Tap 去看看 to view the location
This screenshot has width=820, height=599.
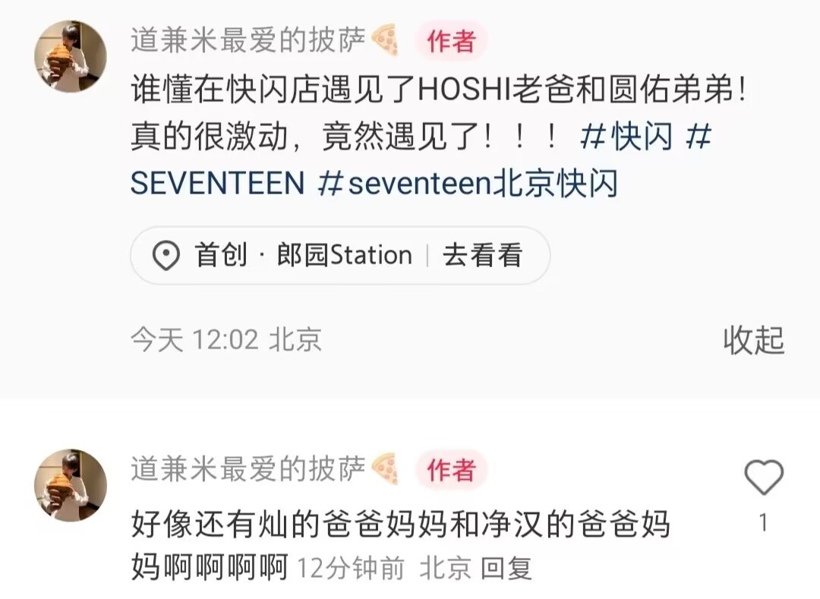pyautogui.click(x=482, y=256)
